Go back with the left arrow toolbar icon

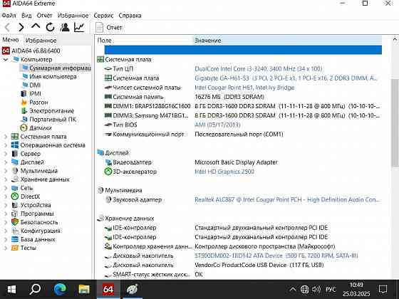pos(7,27)
